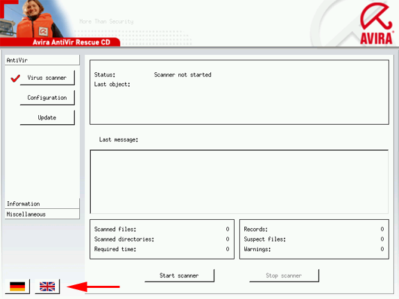Click the Avira AntiVir Rescue CD banner title
399x299 pixels.
[x=71, y=42]
